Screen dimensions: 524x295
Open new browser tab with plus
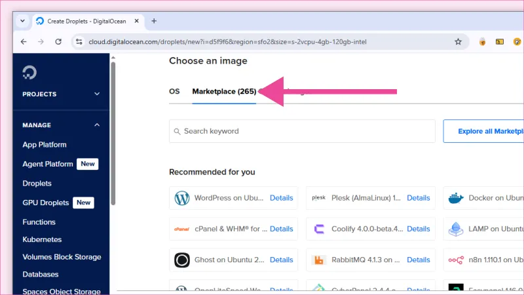tap(154, 21)
